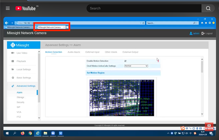Click the sidebar scroll down arrow

pyautogui.click(x=39, y=118)
